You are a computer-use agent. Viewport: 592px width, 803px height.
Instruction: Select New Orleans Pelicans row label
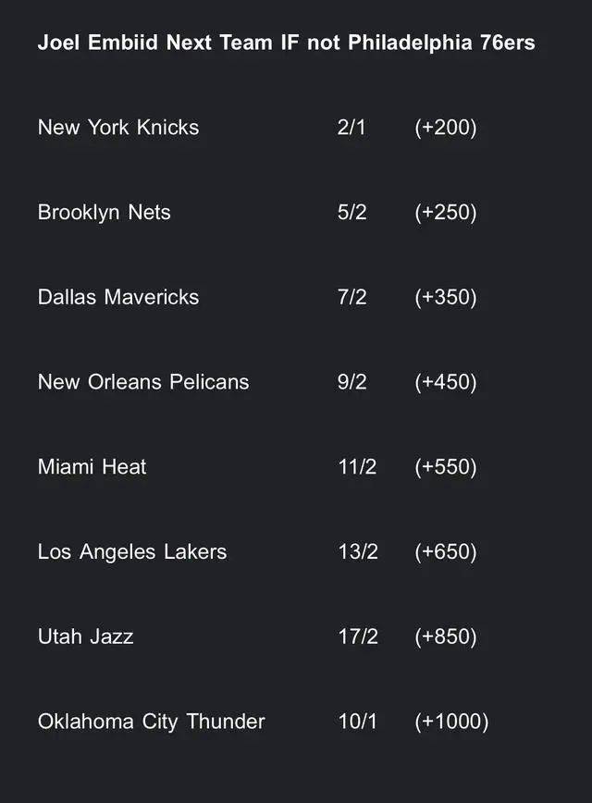pyautogui.click(x=143, y=382)
